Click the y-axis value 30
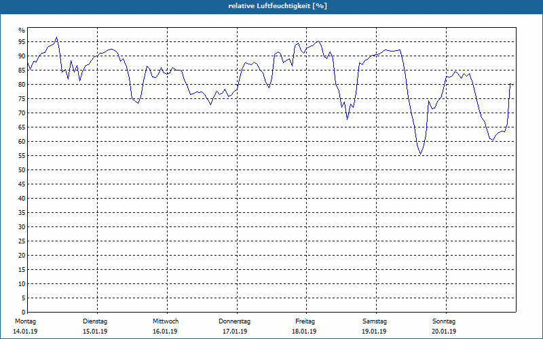This screenshot has height=339, width=543. pos(22,227)
